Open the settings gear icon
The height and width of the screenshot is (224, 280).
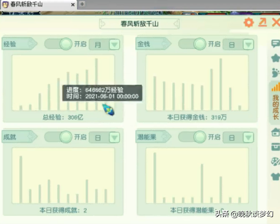pyautogui.click(x=248, y=23)
